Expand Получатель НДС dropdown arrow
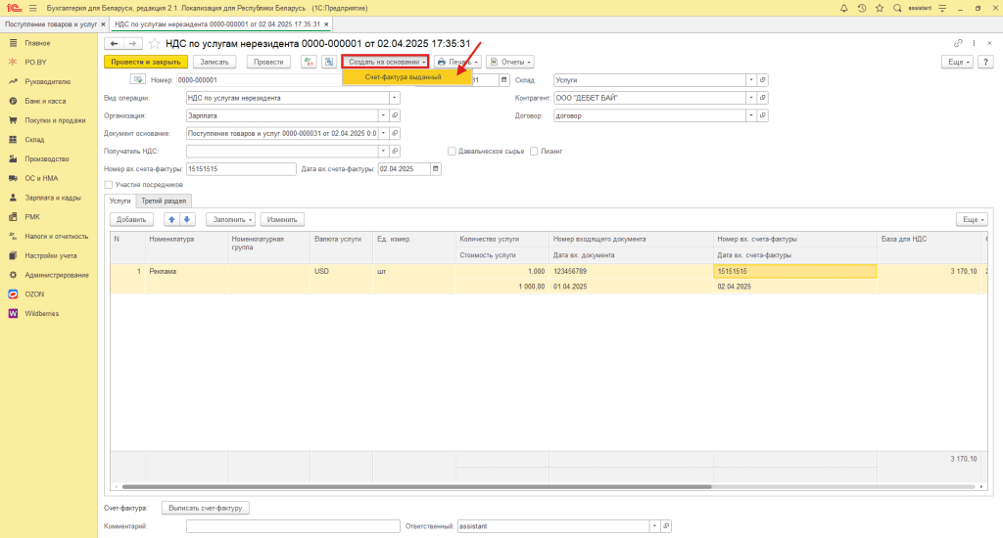 pyautogui.click(x=384, y=152)
